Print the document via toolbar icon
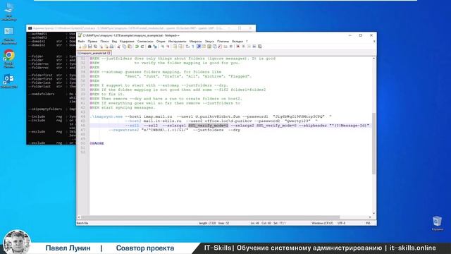 [x=111, y=47]
